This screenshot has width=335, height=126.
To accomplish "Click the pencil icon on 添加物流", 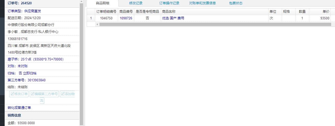I will point(63,94).
